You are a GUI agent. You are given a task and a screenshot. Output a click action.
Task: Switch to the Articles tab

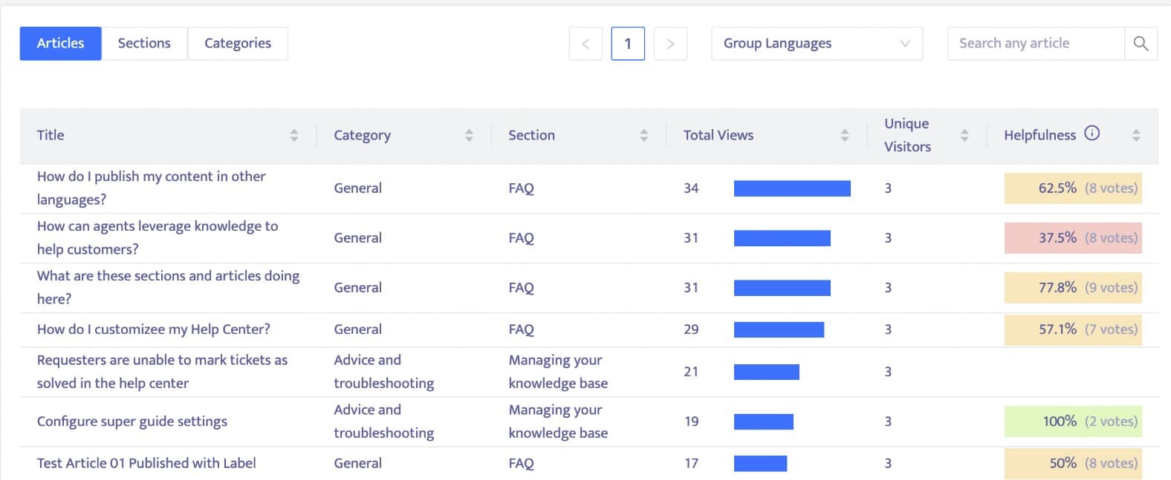pyautogui.click(x=60, y=44)
